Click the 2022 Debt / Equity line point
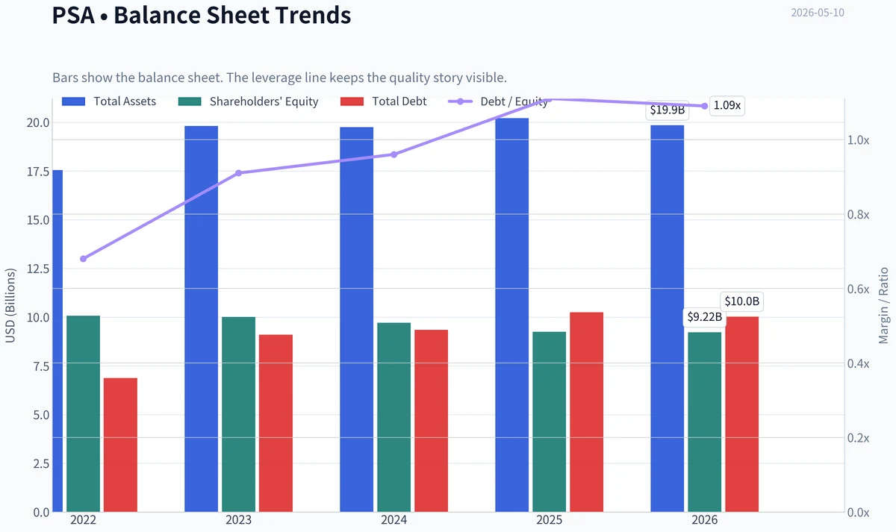896x532 pixels. tap(84, 259)
